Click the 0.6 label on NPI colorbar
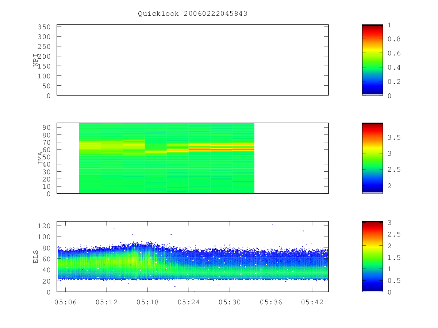The image size is (438, 328). [394, 53]
